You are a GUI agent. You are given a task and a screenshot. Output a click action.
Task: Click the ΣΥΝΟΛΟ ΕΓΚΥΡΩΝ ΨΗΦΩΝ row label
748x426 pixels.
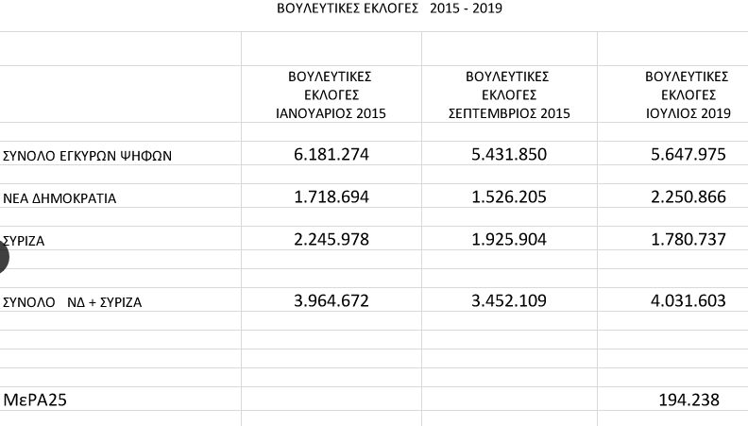(87, 156)
